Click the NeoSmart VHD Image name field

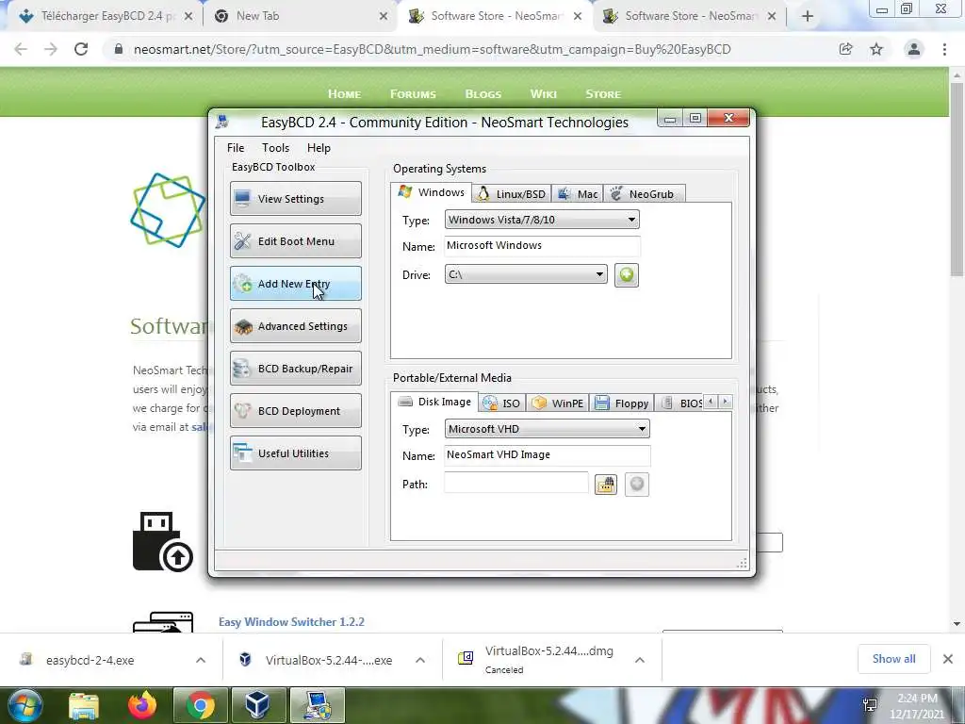pyautogui.click(x=547, y=455)
